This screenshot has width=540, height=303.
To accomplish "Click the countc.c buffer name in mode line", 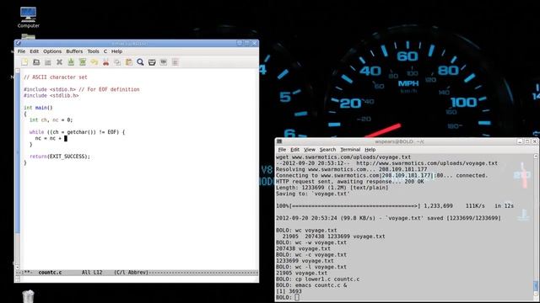I will coord(50,273).
